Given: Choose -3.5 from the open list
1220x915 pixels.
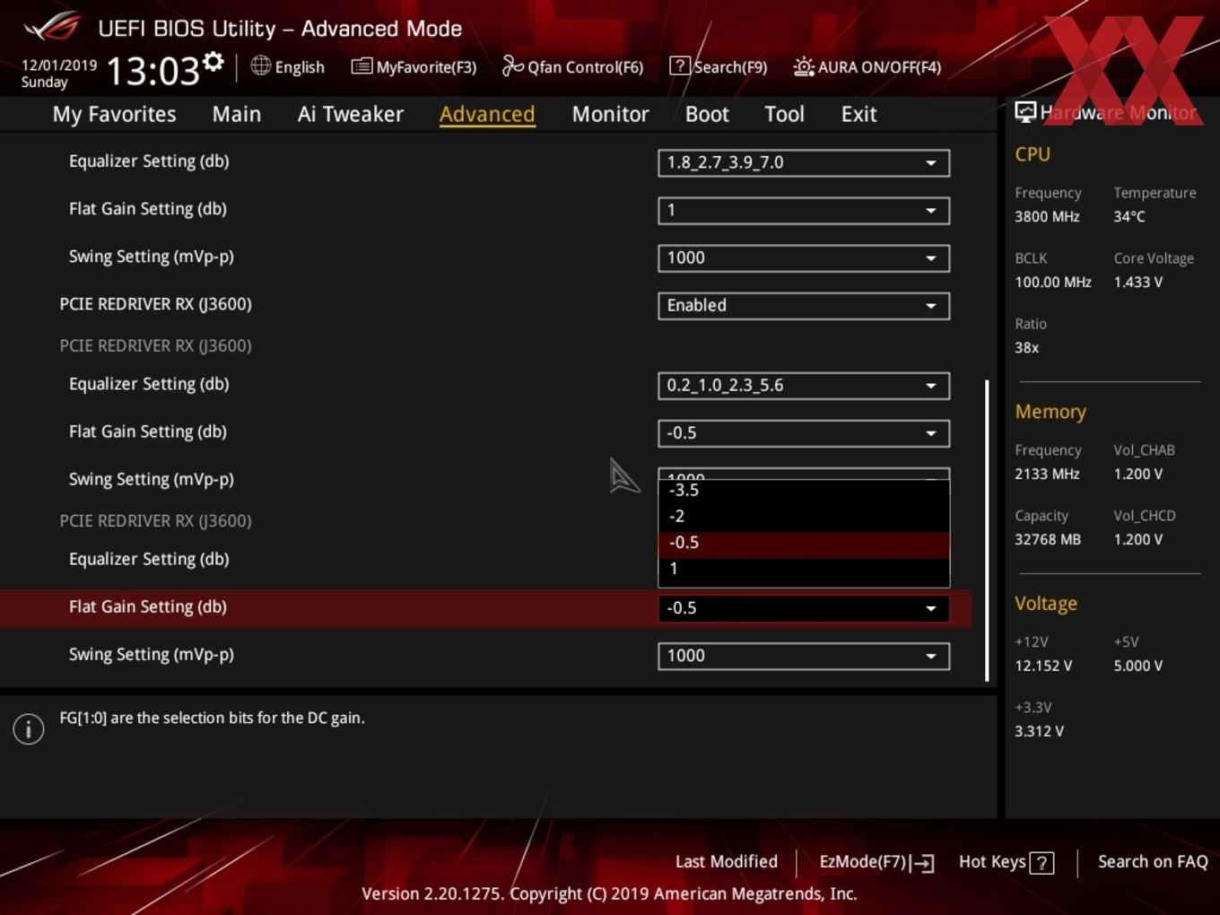Looking at the screenshot, I should click(804, 490).
